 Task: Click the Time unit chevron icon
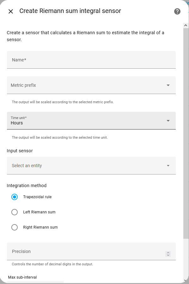point(168,121)
